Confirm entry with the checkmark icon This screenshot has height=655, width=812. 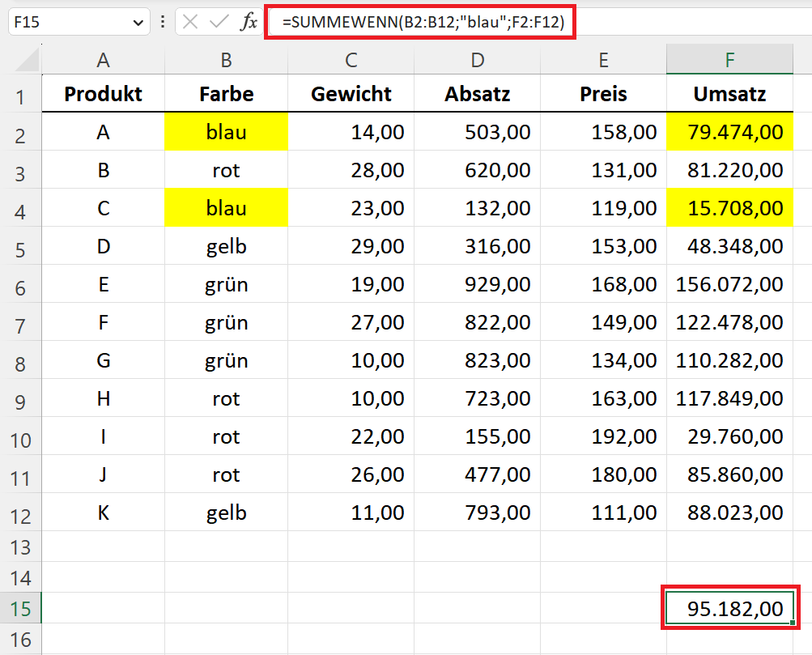click(x=219, y=22)
